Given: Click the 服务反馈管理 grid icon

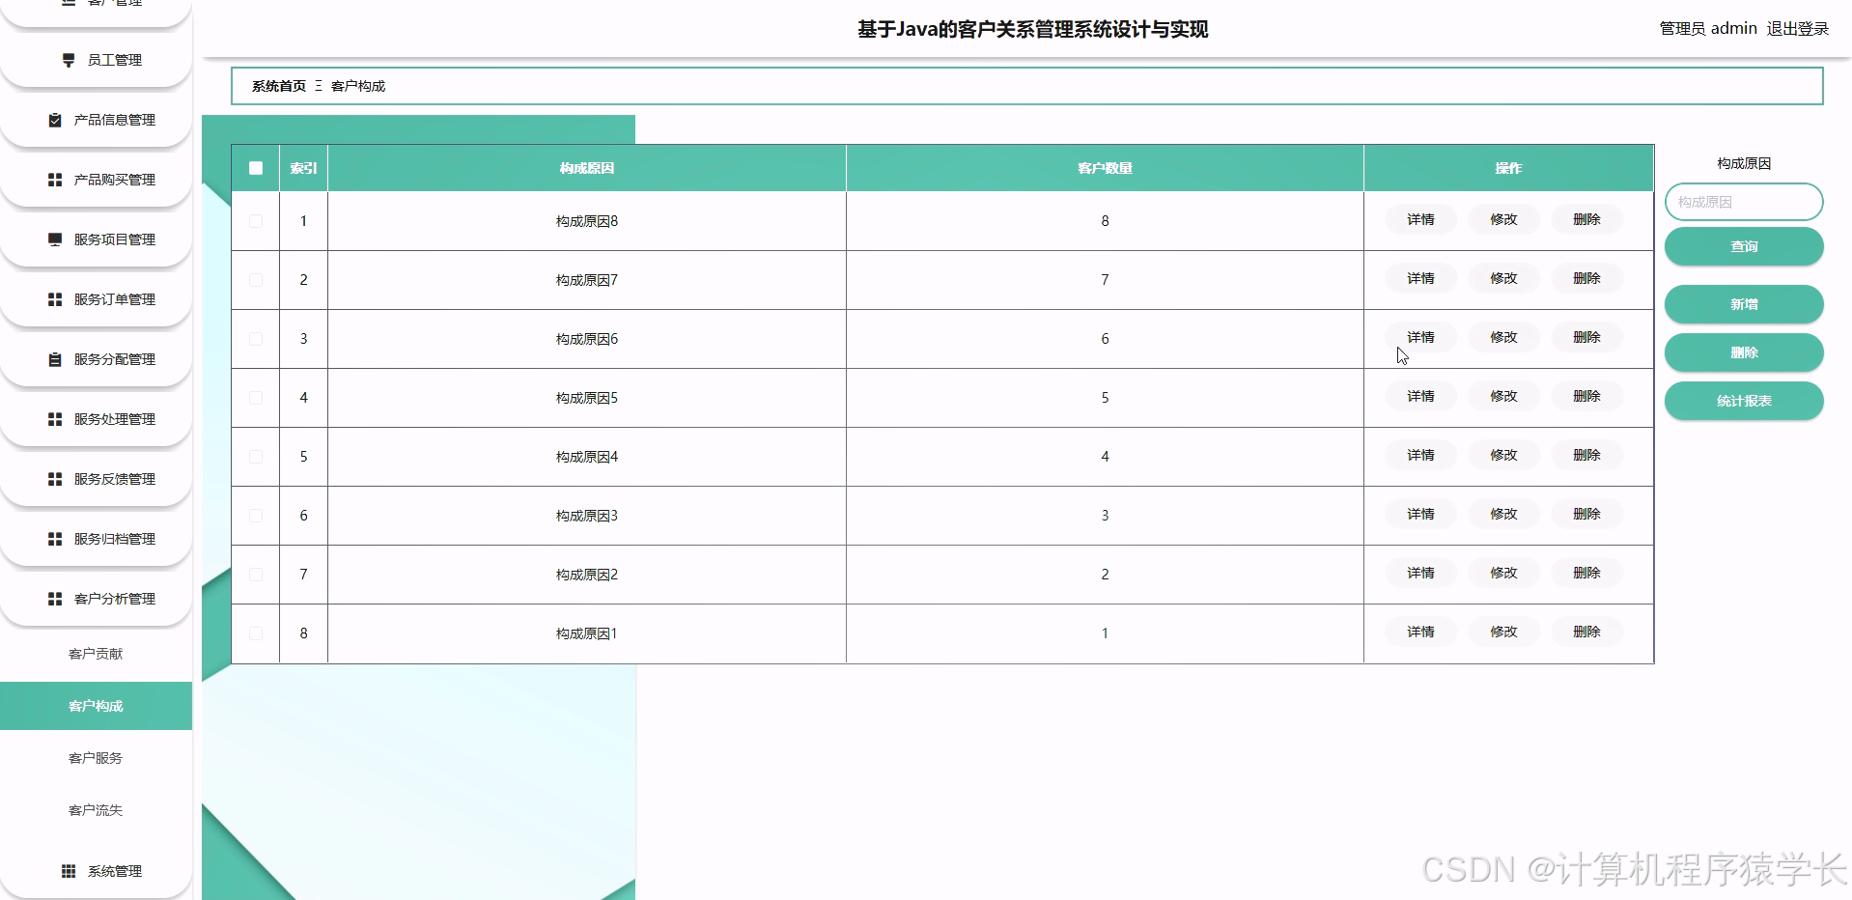Looking at the screenshot, I should pyautogui.click(x=55, y=479).
